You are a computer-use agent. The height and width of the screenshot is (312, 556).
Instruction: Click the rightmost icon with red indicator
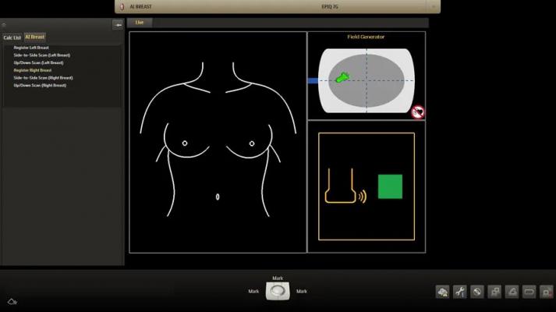coord(547,292)
